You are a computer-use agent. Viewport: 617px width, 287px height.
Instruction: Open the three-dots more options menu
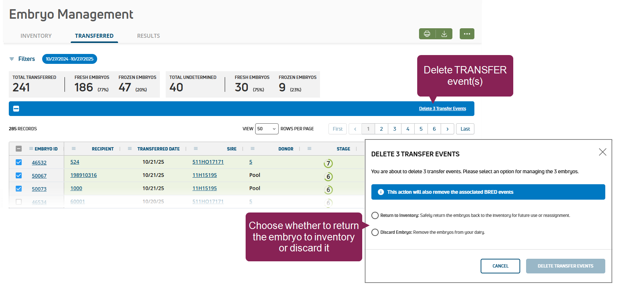click(x=467, y=34)
